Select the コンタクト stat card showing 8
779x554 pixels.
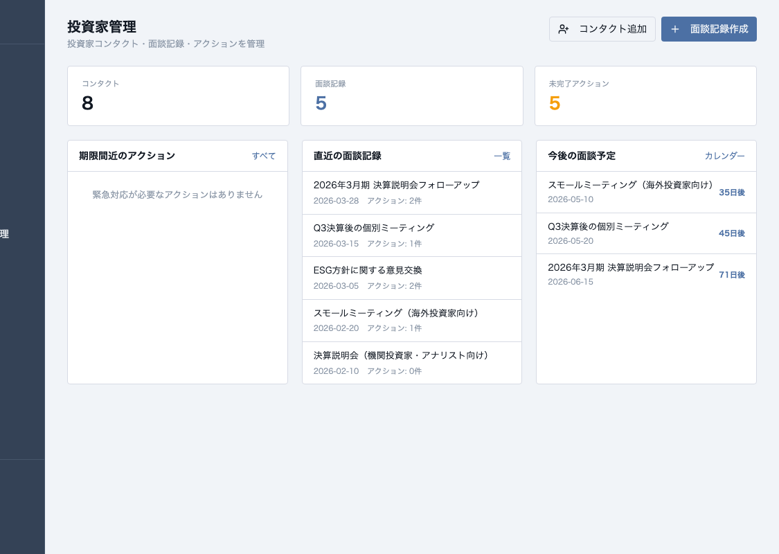click(178, 96)
